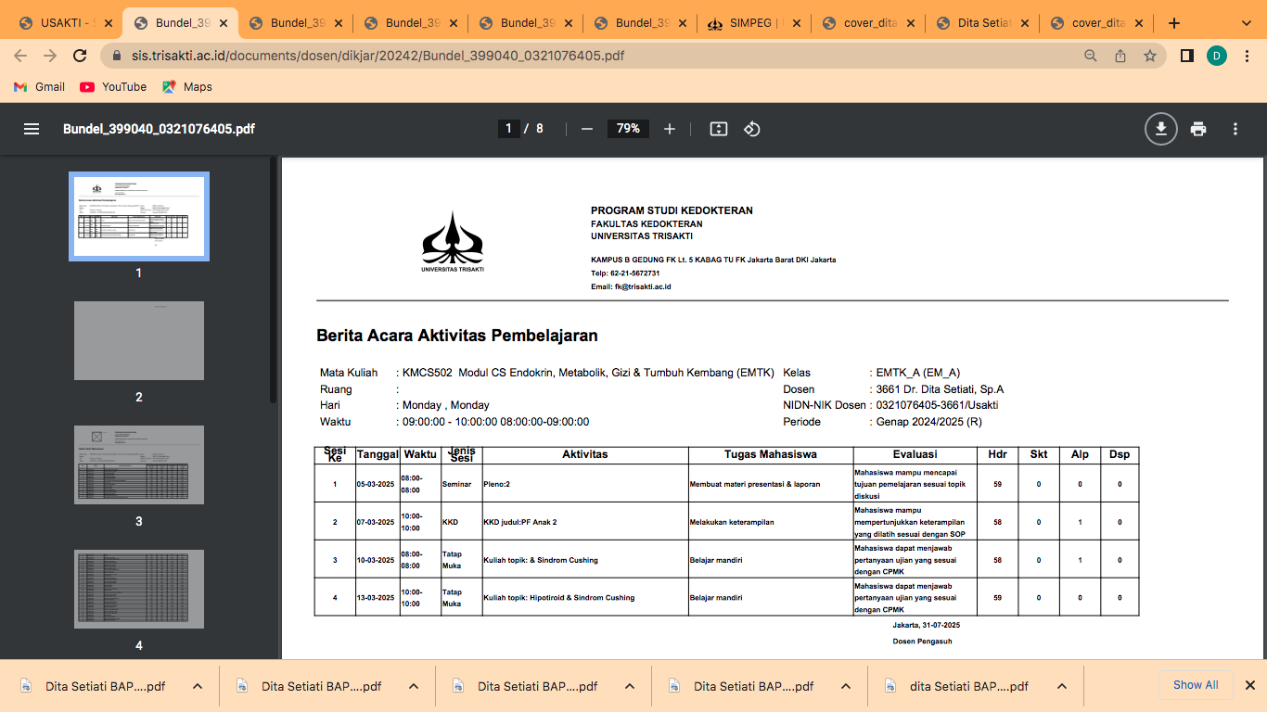The image size is (1267, 712).
Task: Click the browser zoom magnifier icon
Action: (1091, 56)
